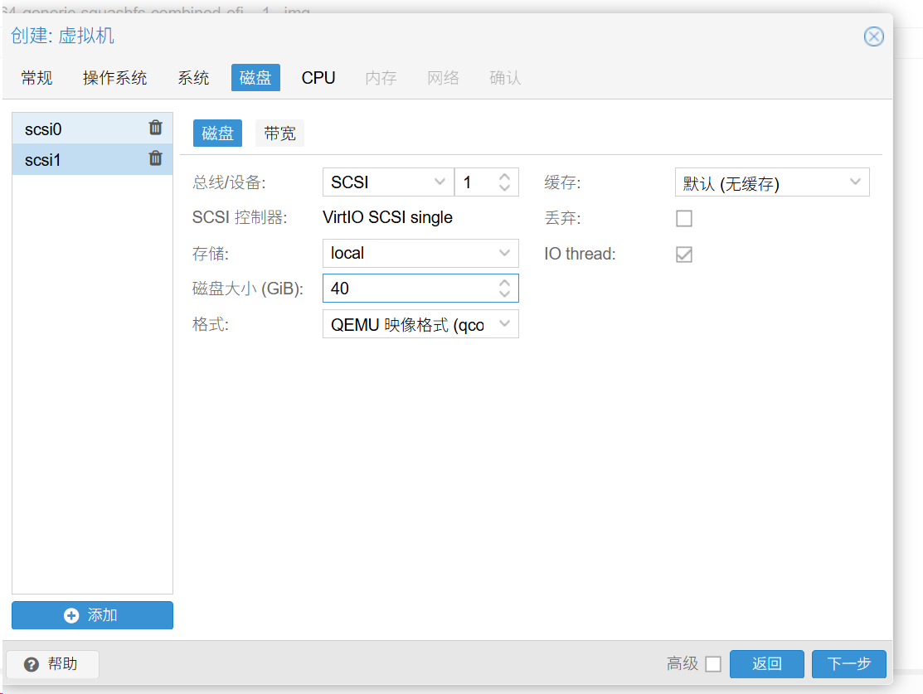Viewport: 923px width, 694px height.
Task: Click the 下一步 next button
Action: [x=849, y=664]
